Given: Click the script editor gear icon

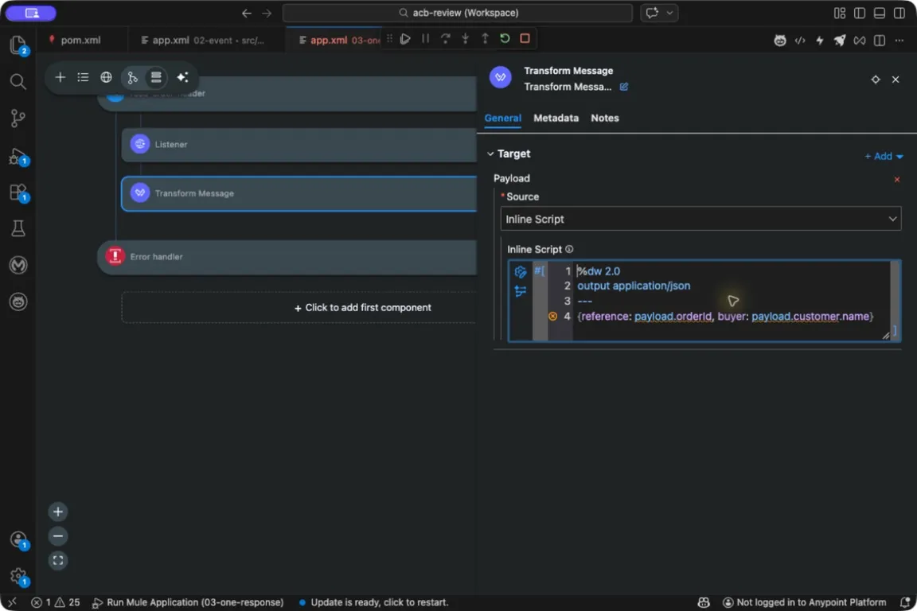Looking at the screenshot, I should click(520, 272).
